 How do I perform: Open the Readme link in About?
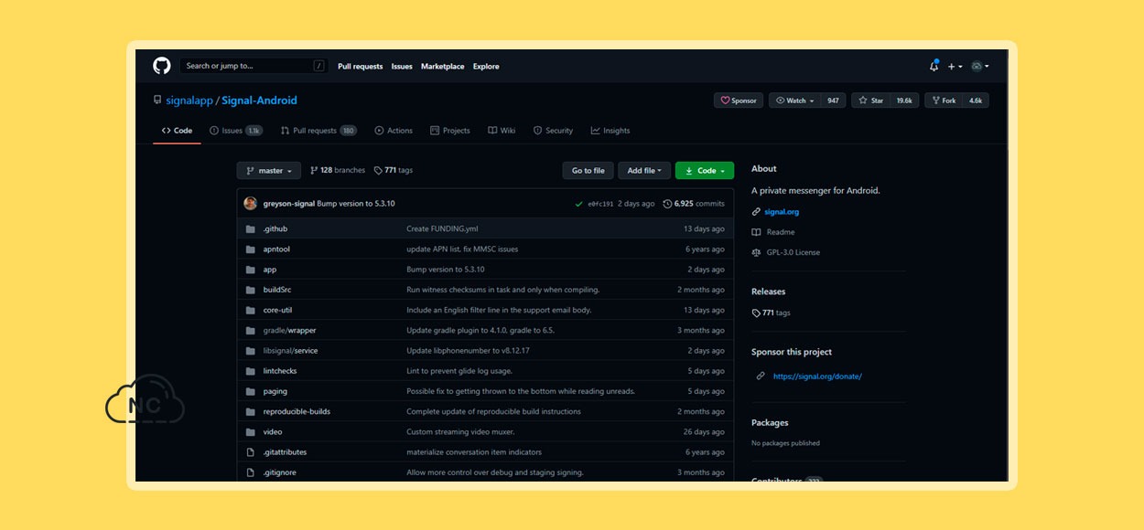point(781,232)
